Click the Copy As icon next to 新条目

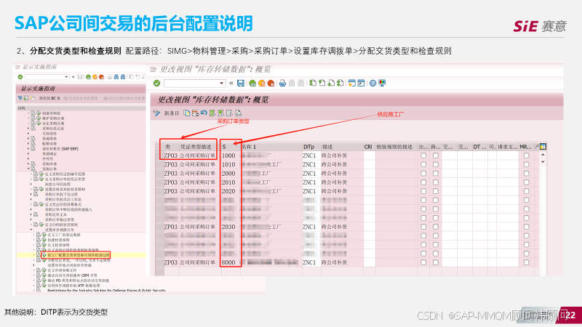click(x=187, y=113)
